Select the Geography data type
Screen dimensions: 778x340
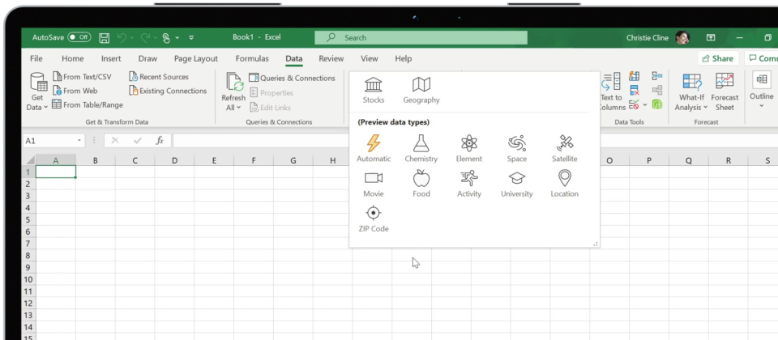[421, 90]
